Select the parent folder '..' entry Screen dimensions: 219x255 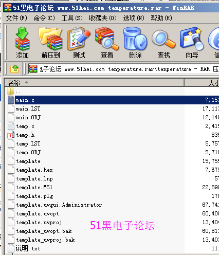(x=18, y=92)
